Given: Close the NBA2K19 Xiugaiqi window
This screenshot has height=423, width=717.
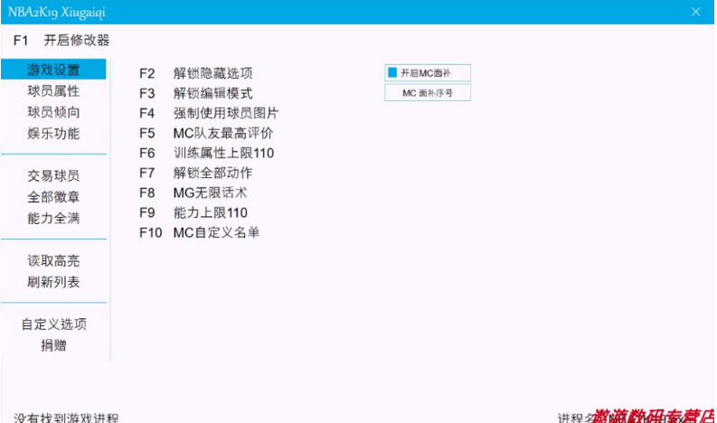Looking at the screenshot, I should 695,12.
